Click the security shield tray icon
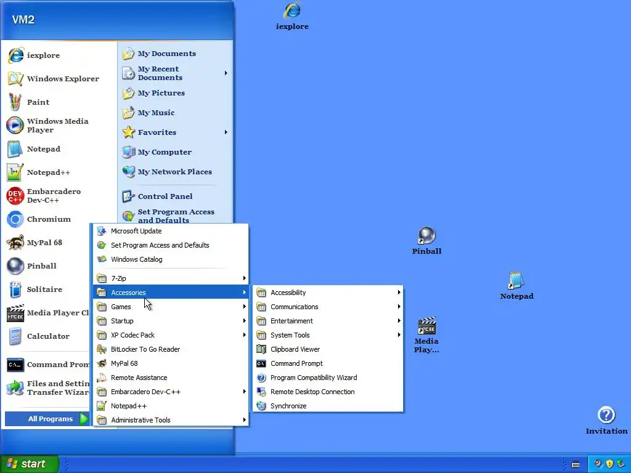The width and height of the screenshot is (631, 473). (x=609, y=464)
